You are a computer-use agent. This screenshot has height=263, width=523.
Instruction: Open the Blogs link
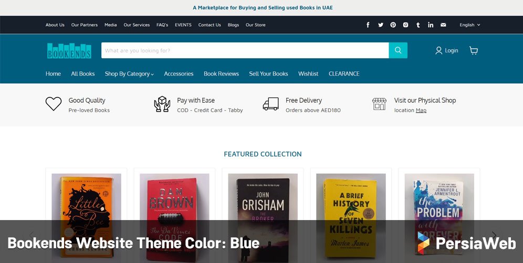(233, 25)
